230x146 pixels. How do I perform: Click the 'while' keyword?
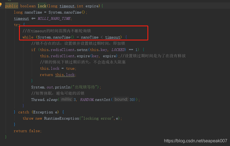tap(28, 37)
